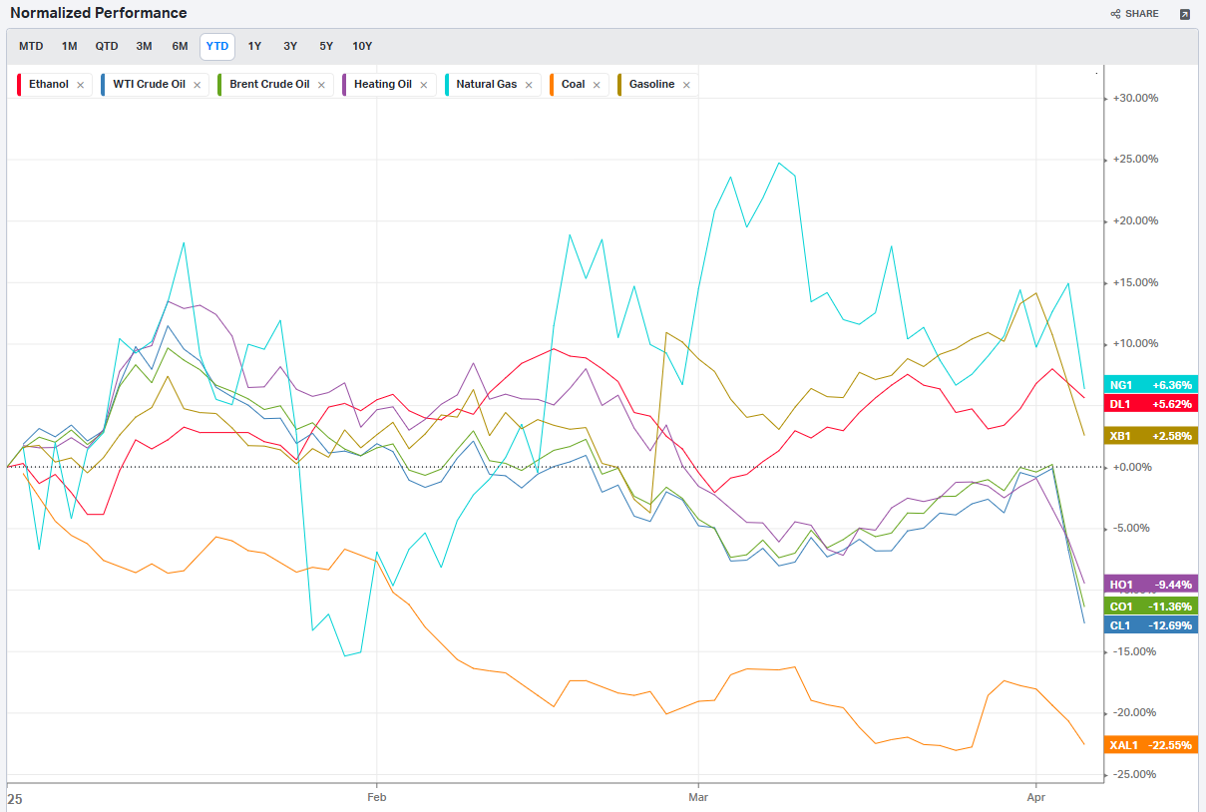Click the -15.00% axis label

click(1135, 651)
